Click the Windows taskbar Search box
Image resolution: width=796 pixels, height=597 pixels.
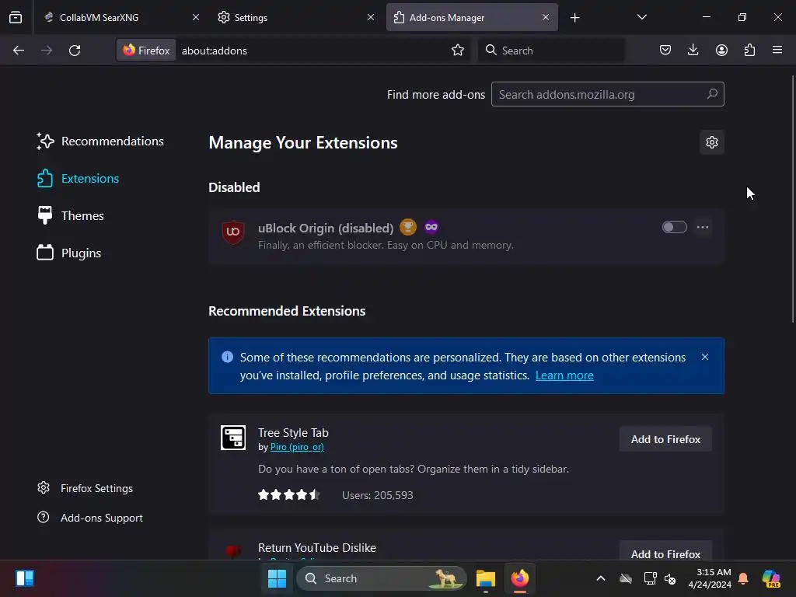(x=381, y=578)
